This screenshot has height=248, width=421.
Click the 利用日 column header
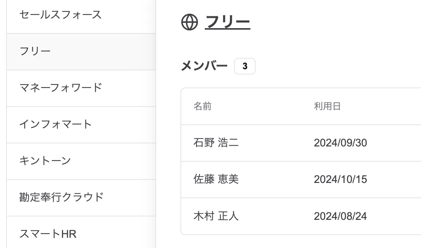(327, 107)
